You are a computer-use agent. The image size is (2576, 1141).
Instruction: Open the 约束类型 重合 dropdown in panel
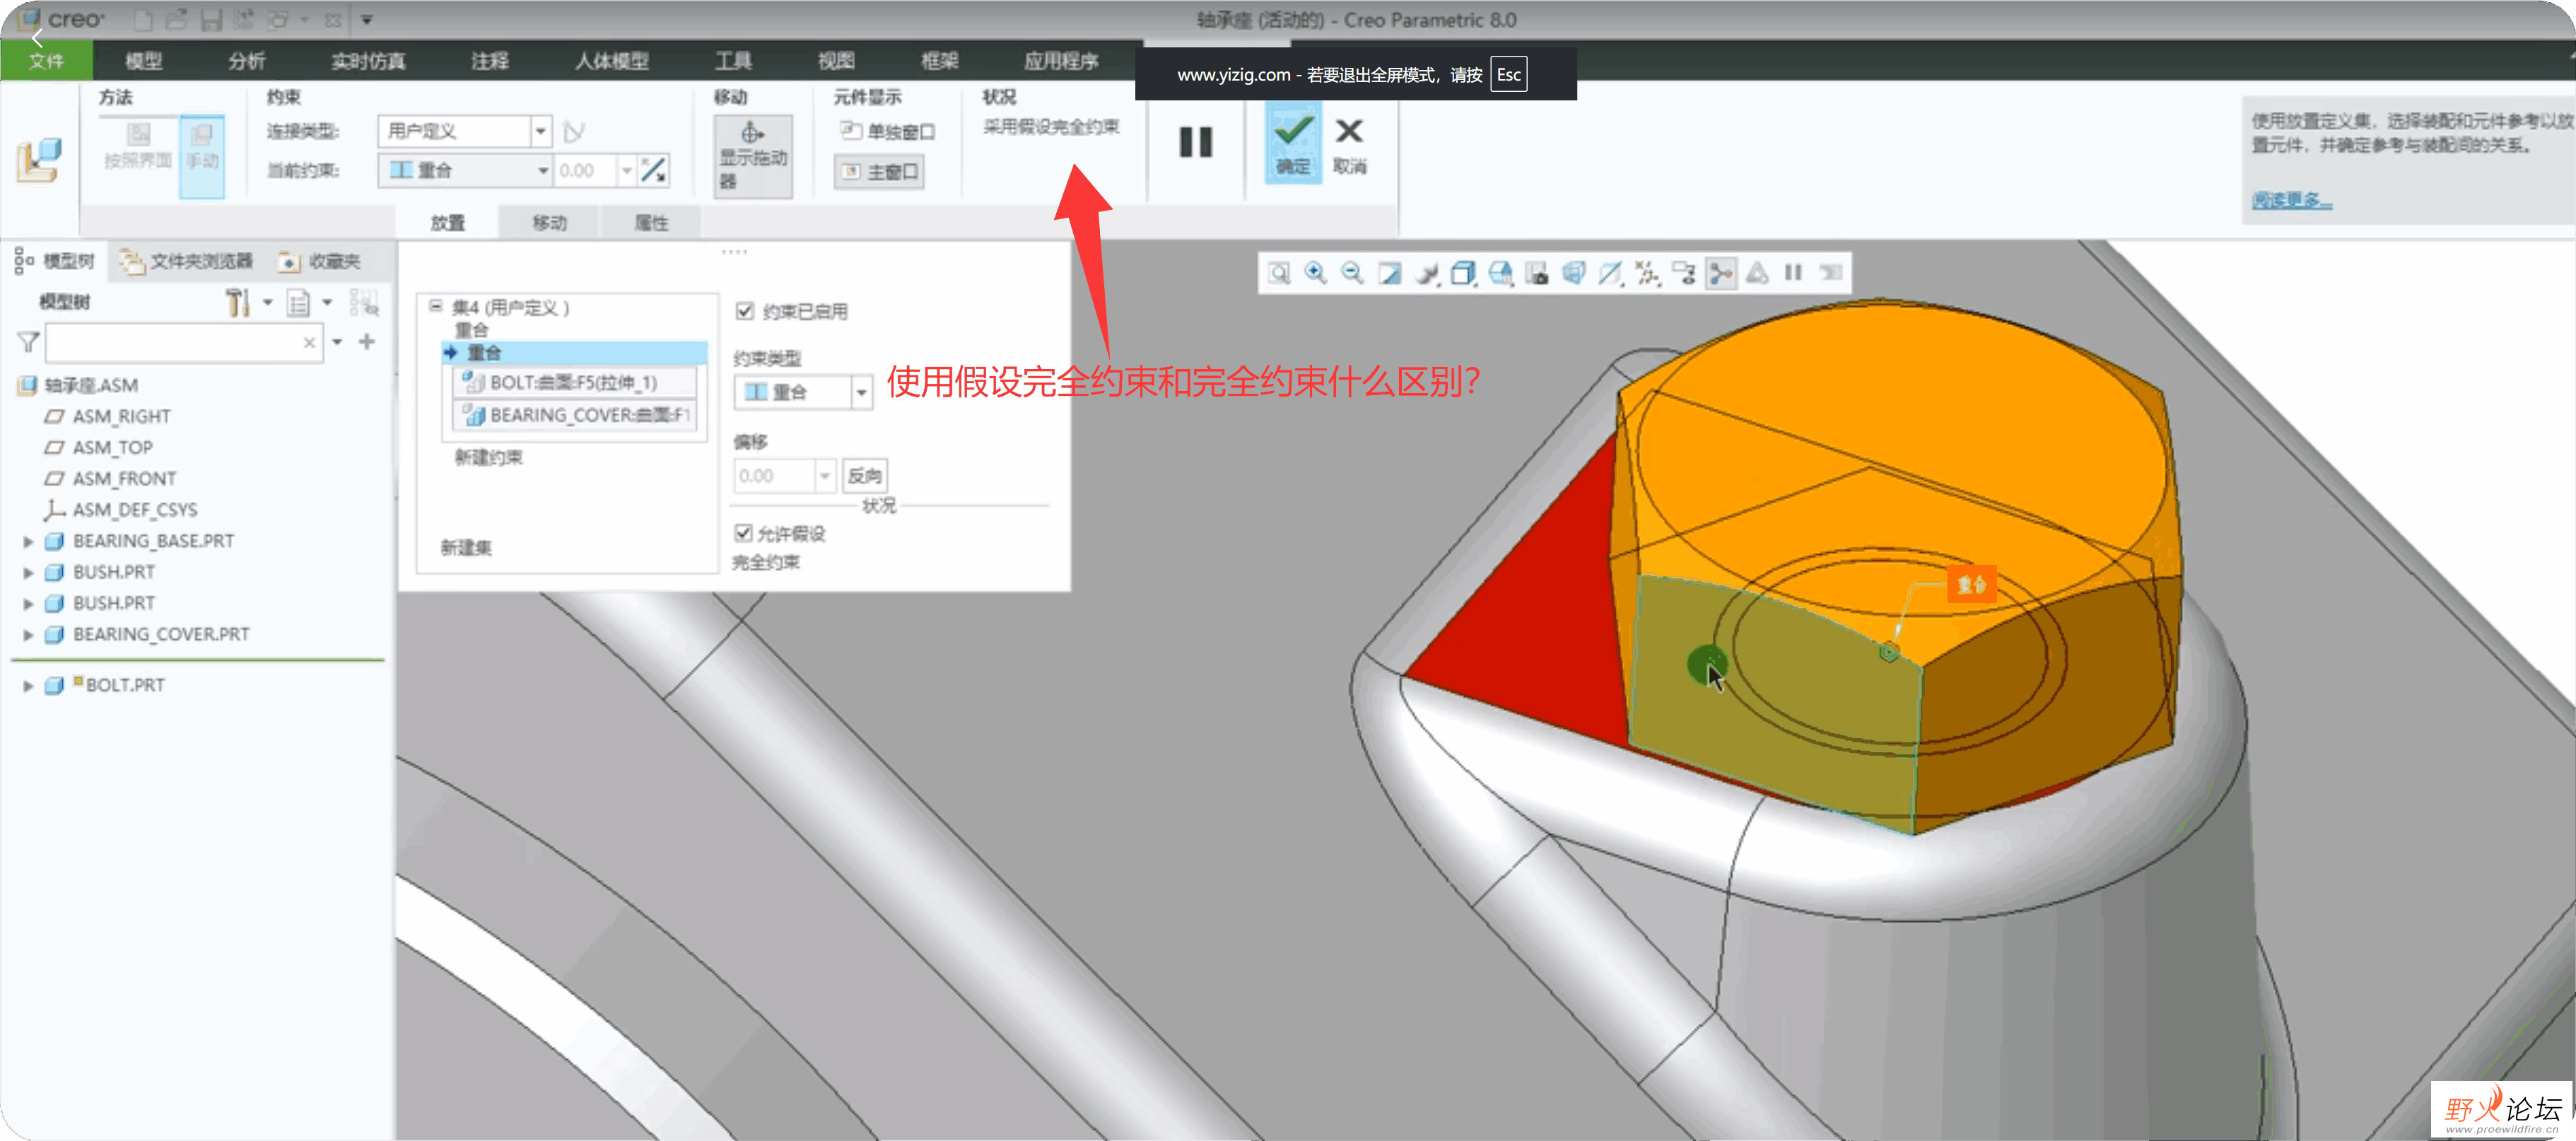861,392
